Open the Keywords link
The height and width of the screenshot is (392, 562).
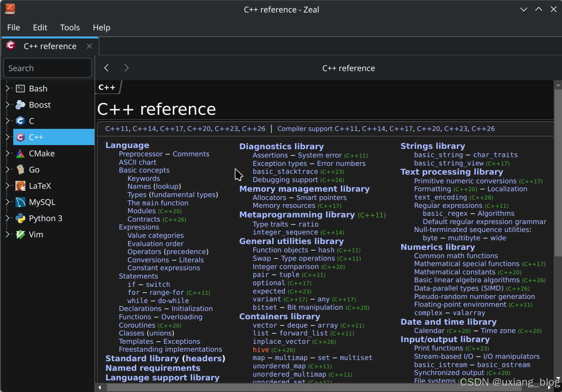tap(144, 178)
